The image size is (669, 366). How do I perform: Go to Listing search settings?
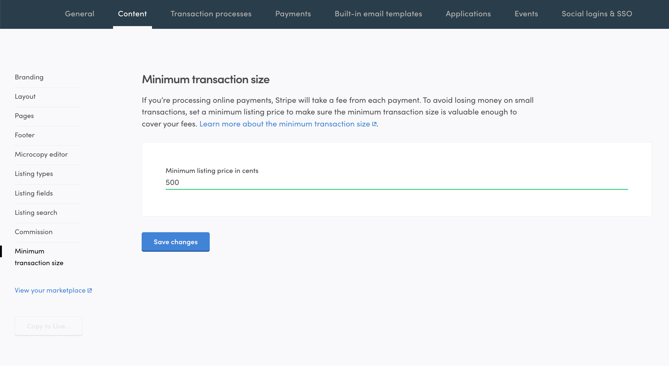(36, 213)
